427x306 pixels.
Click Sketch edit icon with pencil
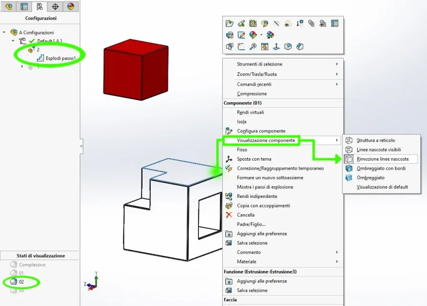click(241, 35)
